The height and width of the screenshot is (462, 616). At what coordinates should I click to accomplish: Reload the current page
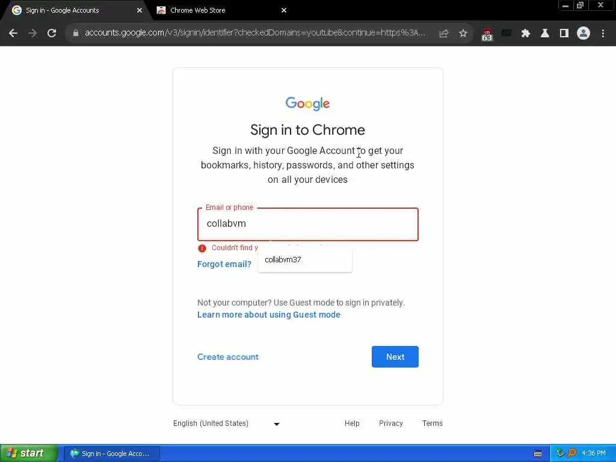(x=52, y=33)
